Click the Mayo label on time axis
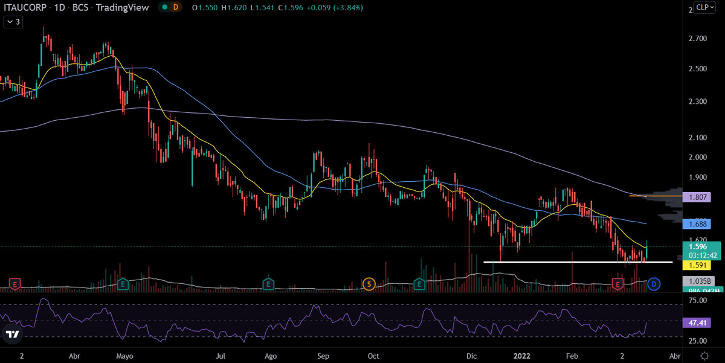Viewport: 725px width, 363px height. [x=123, y=356]
